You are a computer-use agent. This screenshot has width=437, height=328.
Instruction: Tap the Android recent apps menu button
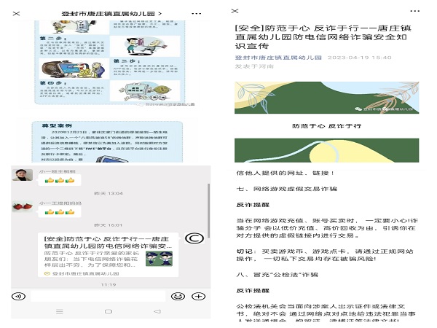point(60,311)
